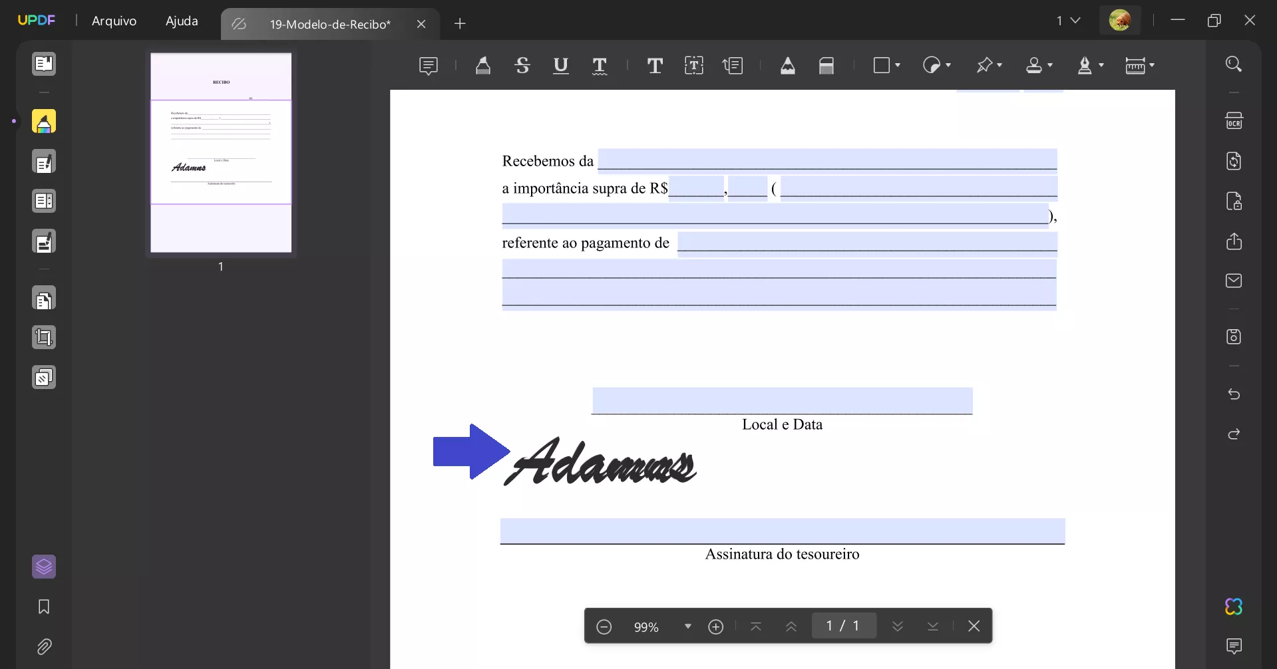Open Protect PDF lock icon
Screen dimensions: 1277x669
pos(1234,201)
